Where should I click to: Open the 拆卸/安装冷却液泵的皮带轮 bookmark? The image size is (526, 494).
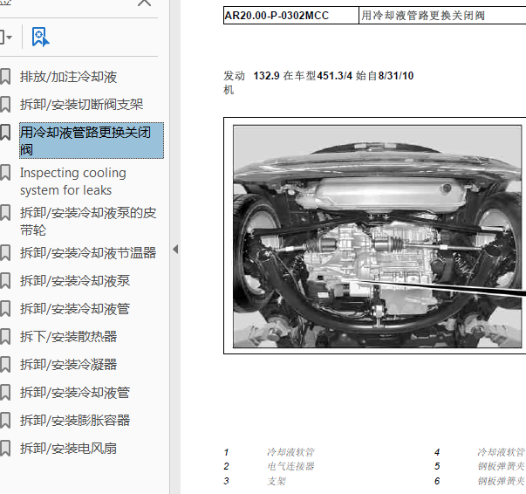pyautogui.click(x=88, y=221)
